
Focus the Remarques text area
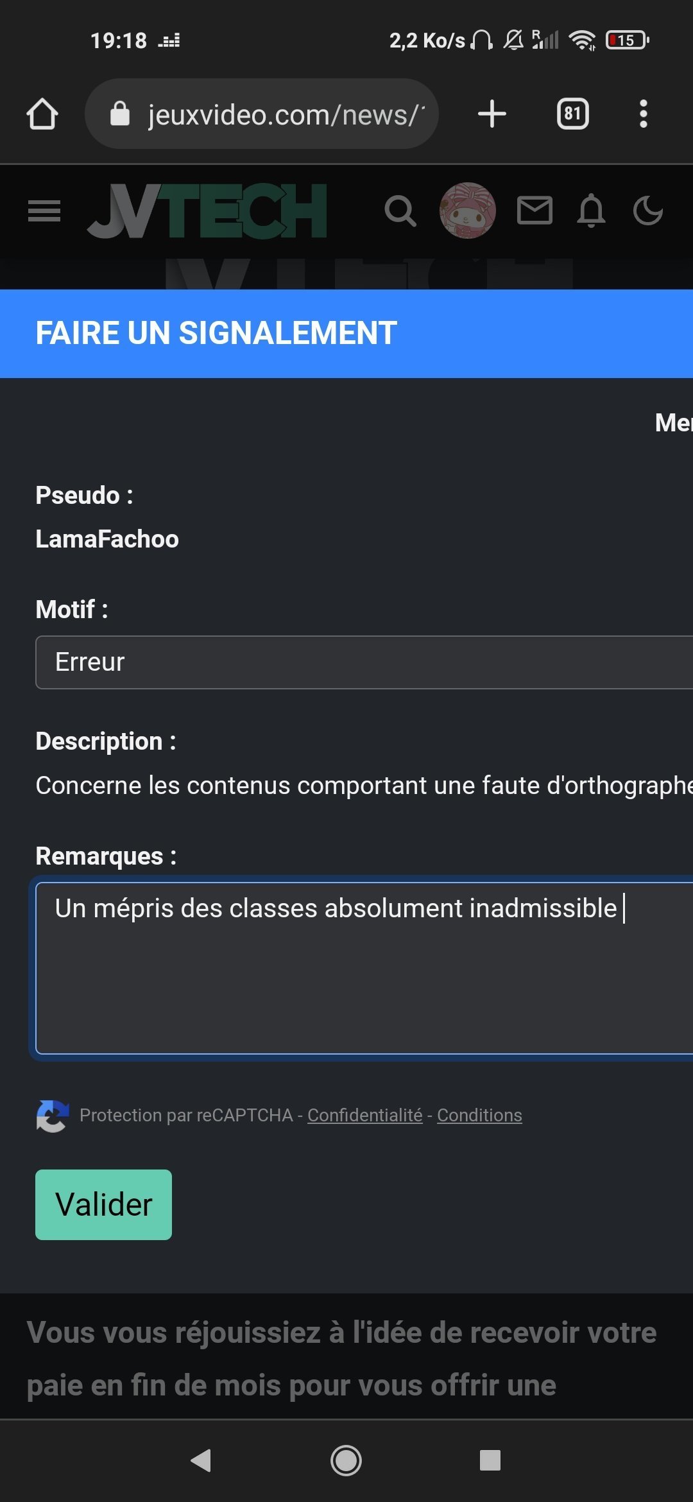coord(364,968)
